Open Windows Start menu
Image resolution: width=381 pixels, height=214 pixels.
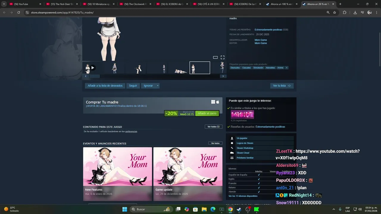125,209
